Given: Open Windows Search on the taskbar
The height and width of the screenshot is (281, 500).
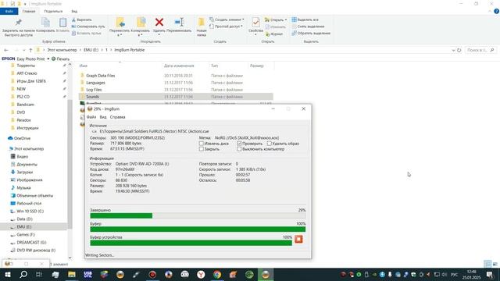Looking at the screenshot, I should pyautogui.click(x=23, y=274).
